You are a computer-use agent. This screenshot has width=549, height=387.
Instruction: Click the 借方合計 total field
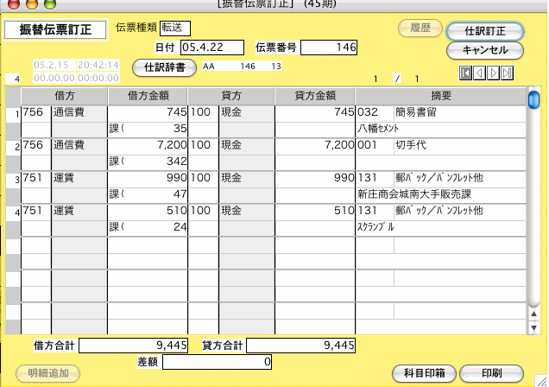[138, 346]
